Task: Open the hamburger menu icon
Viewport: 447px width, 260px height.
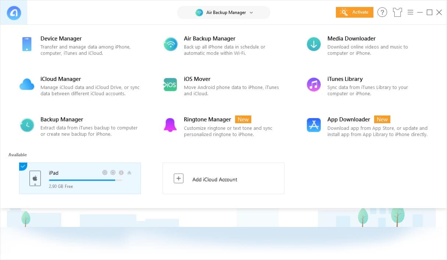Action: click(411, 13)
